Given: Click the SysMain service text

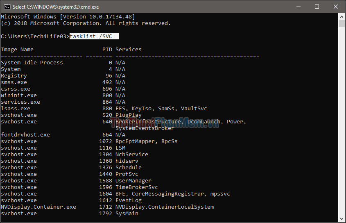Looking at the screenshot, I should pos(127,214).
